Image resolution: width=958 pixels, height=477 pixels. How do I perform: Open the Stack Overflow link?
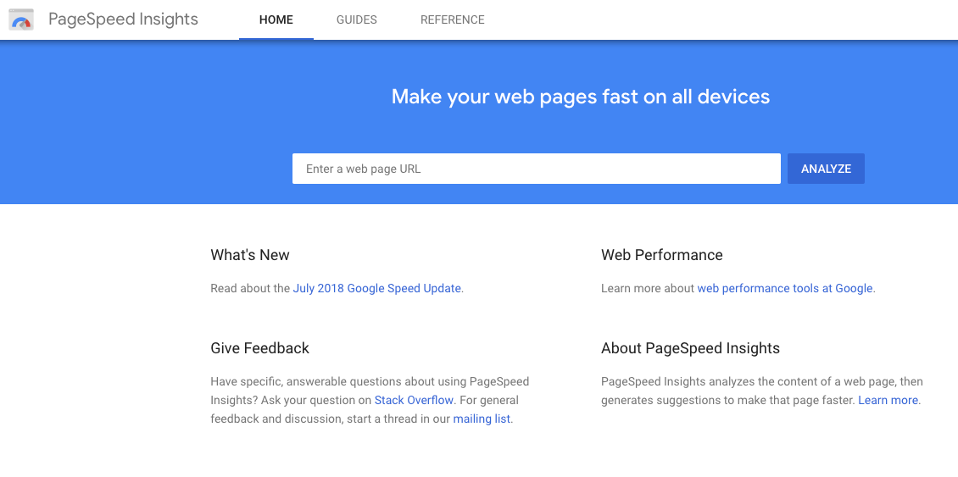click(x=414, y=400)
